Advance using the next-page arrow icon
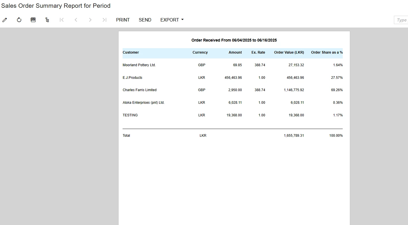 tap(90, 20)
